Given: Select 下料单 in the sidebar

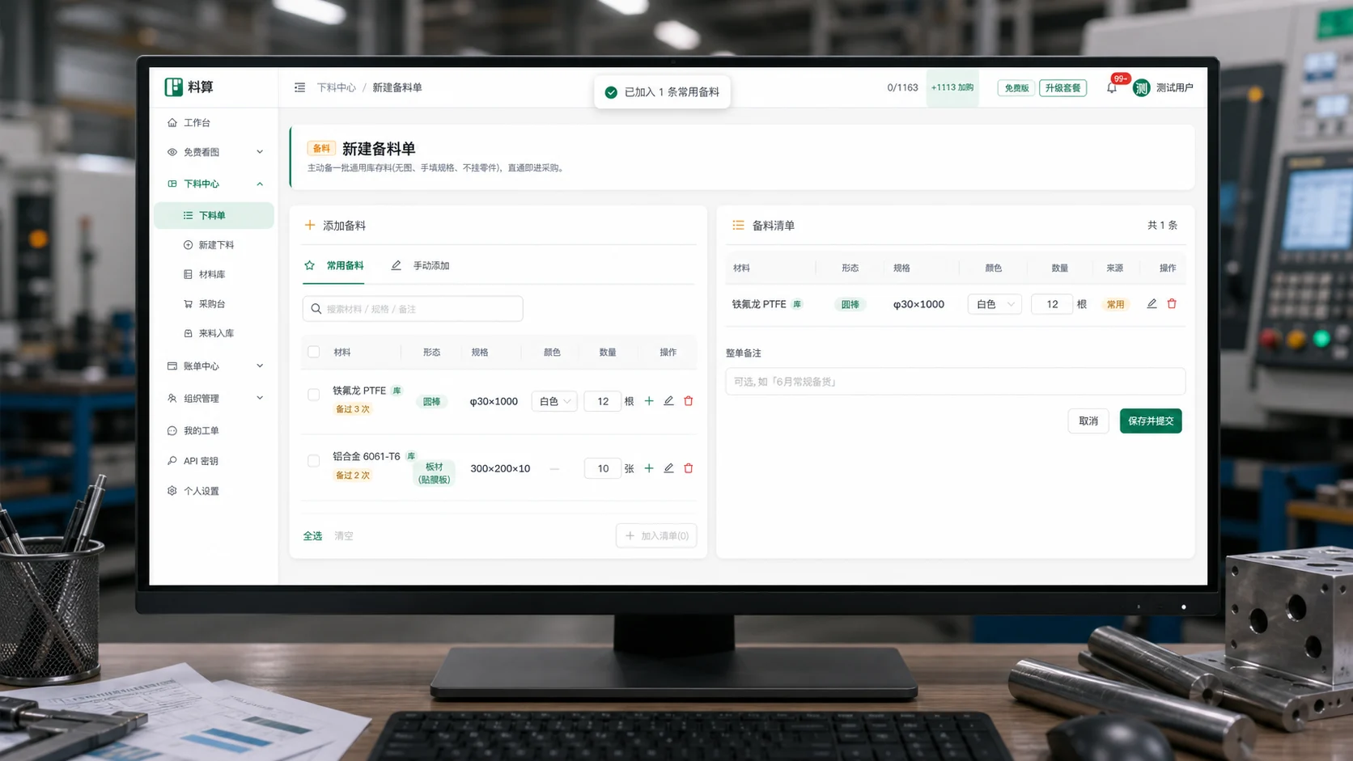Looking at the screenshot, I should point(214,216).
